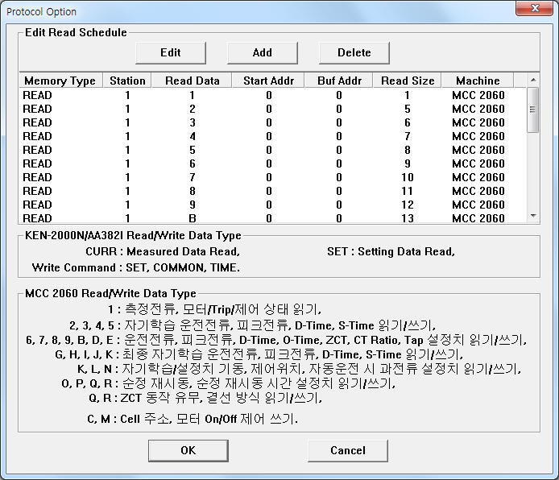Click the Delete schedule button
This screenshot has width=559, height=480.
tap(354, 52)
